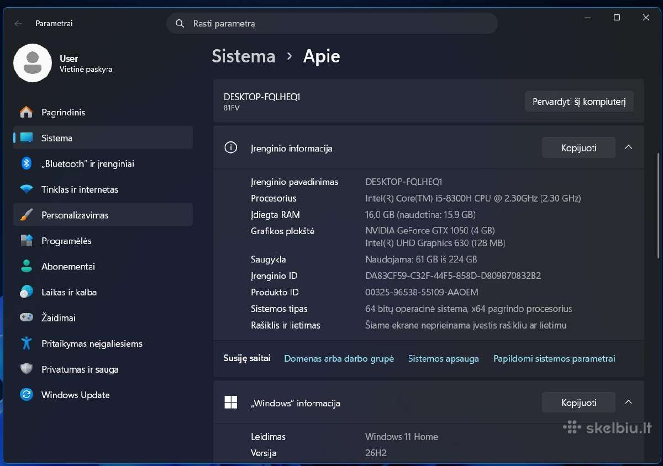The width and height of the screenshot is (663, 466).
Task: Click the Windows logo beside Windows informacija
Action: (230, 403)
